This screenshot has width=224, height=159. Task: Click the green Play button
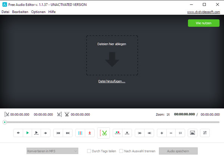27,133
